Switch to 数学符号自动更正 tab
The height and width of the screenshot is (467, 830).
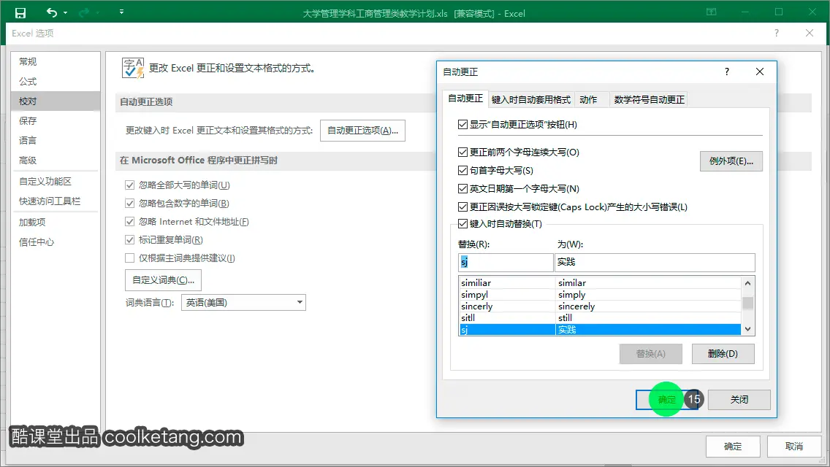(649, 99)
